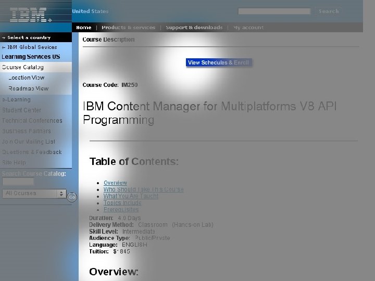Screen dimensions: 375x281
Task: Open Technical Conferences sidebar item
Action: [x=32, y=120]
